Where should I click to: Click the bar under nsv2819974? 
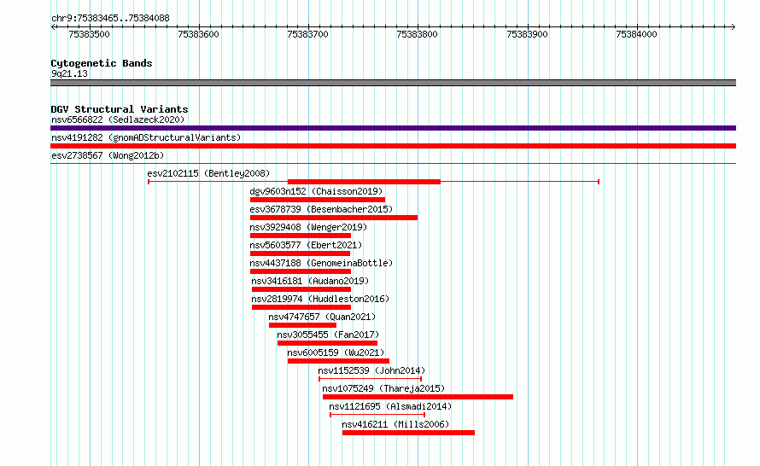tap(301, 307)
